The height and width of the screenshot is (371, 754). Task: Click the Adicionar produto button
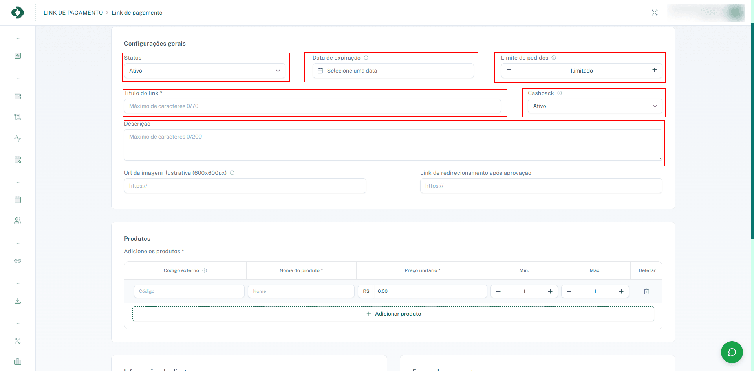pos(393,314)
